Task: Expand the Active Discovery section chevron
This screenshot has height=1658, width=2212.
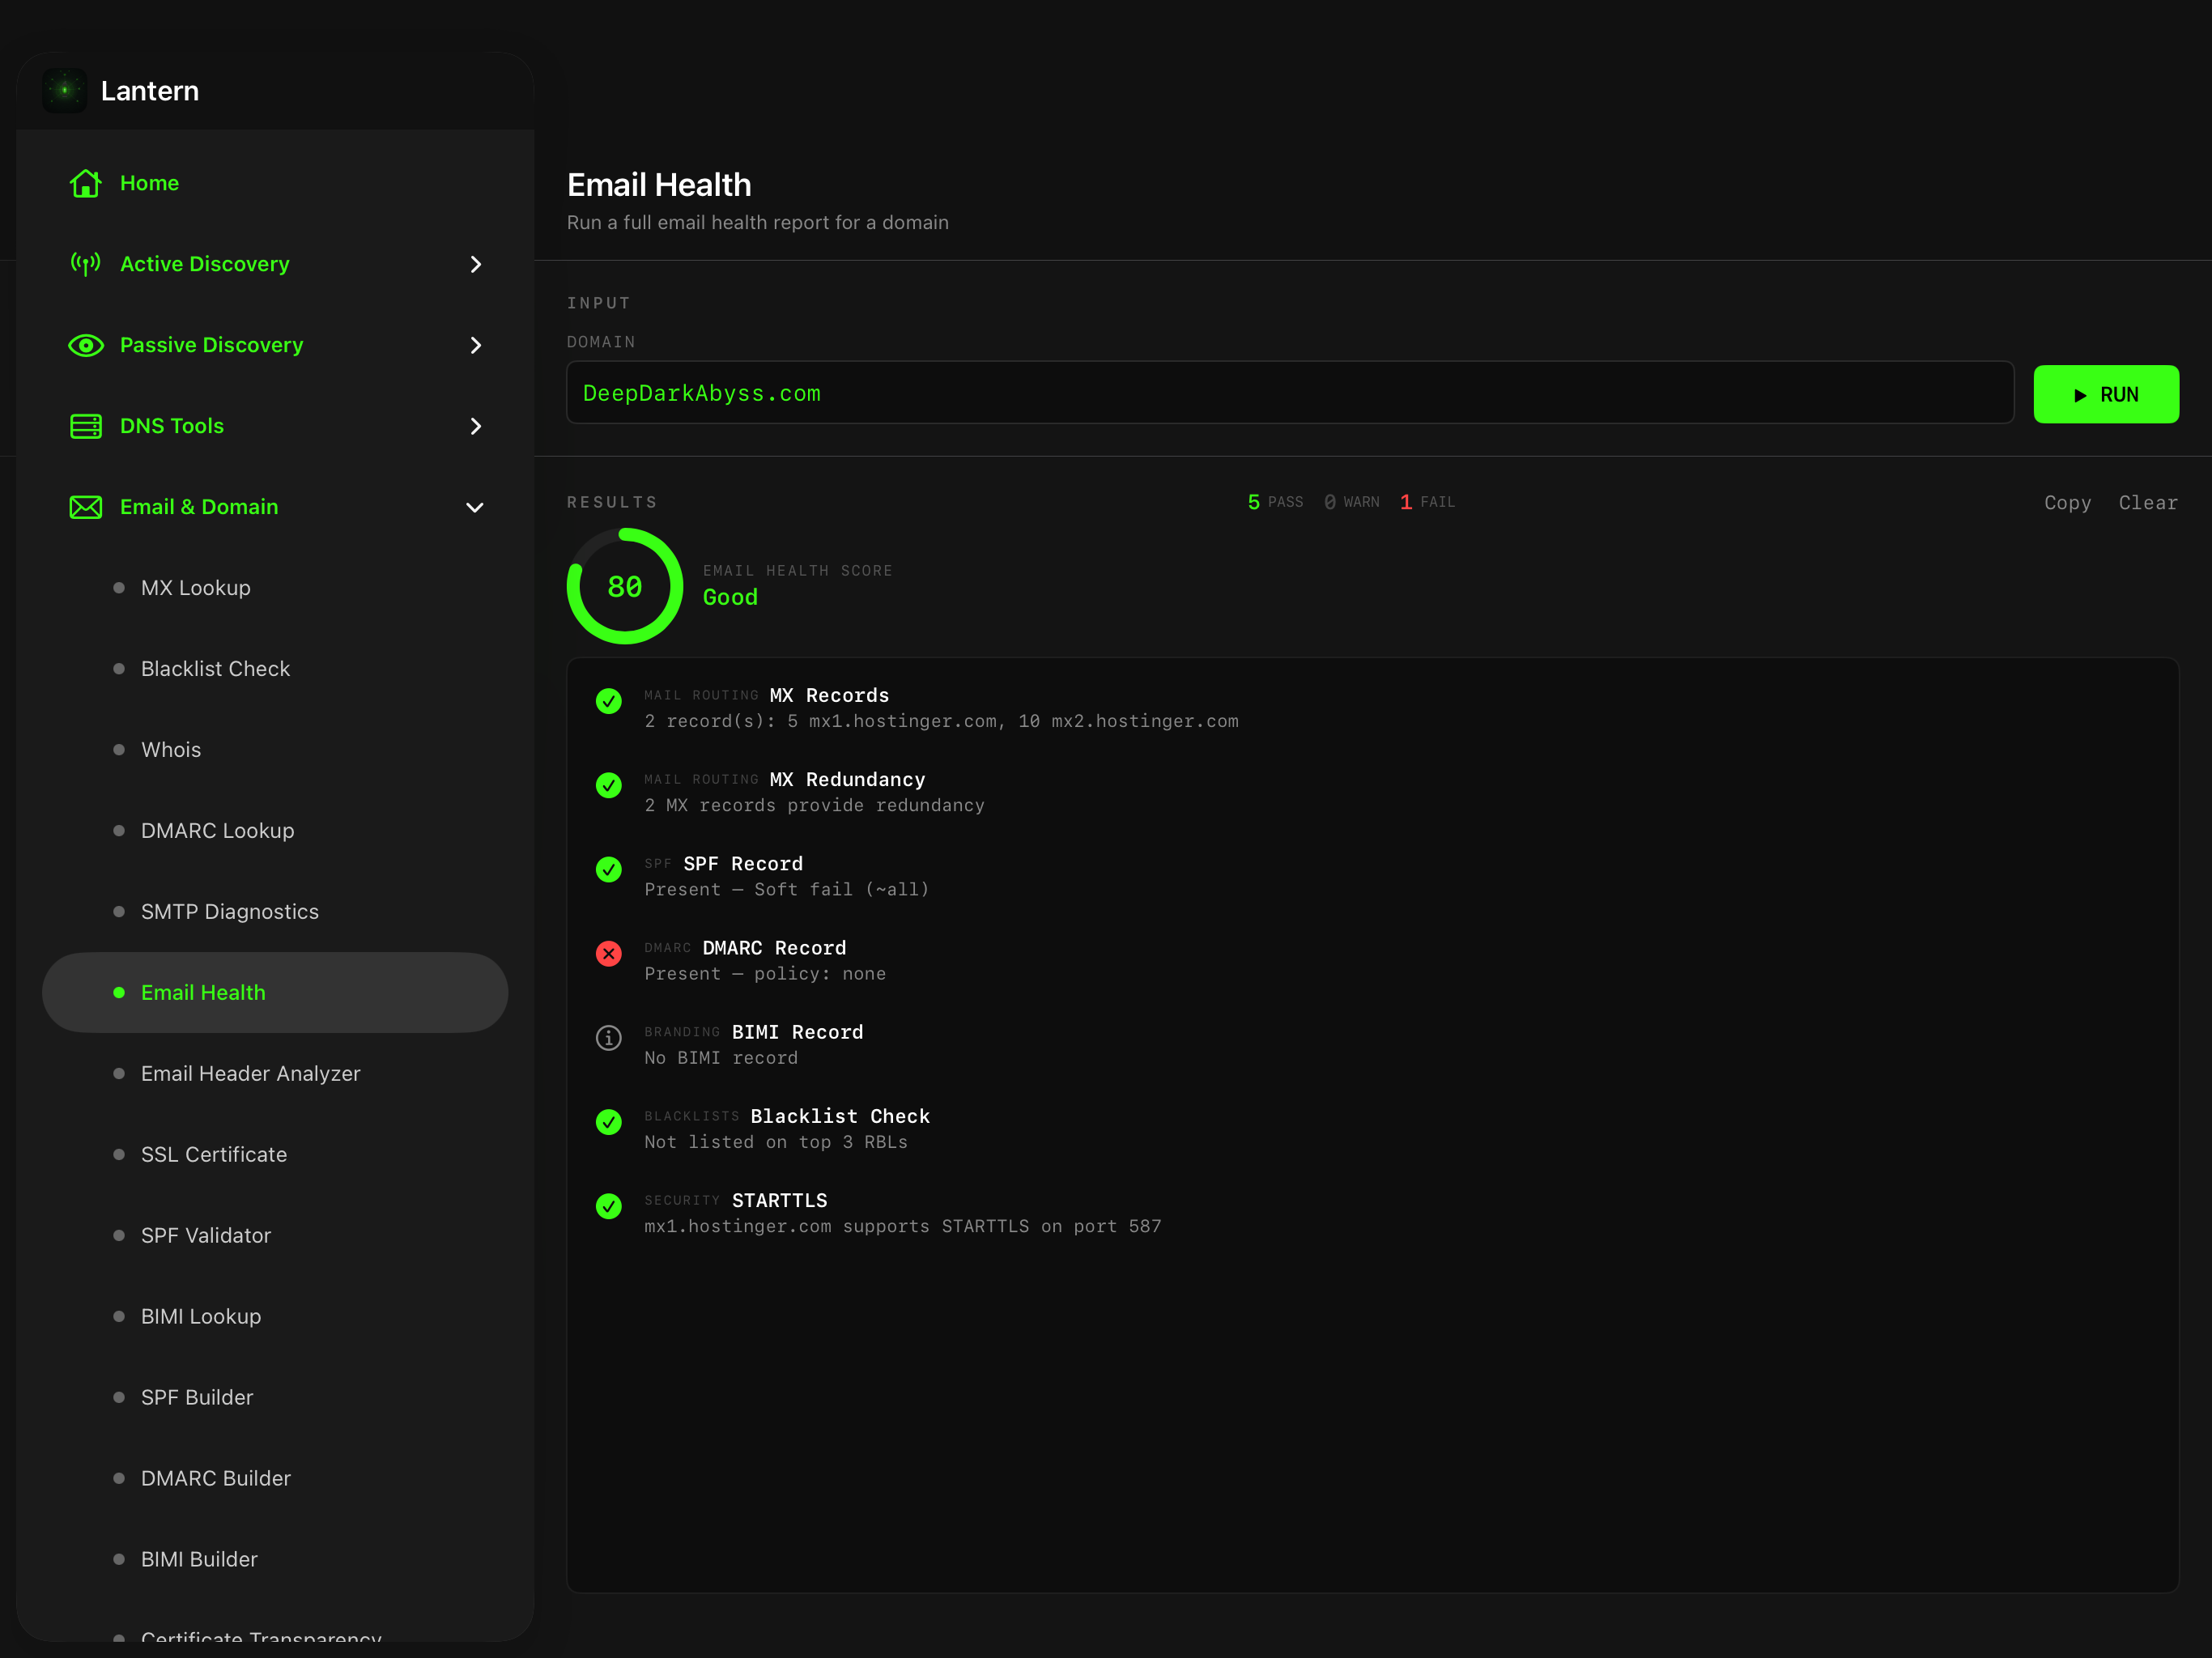Action: (475, 264)
